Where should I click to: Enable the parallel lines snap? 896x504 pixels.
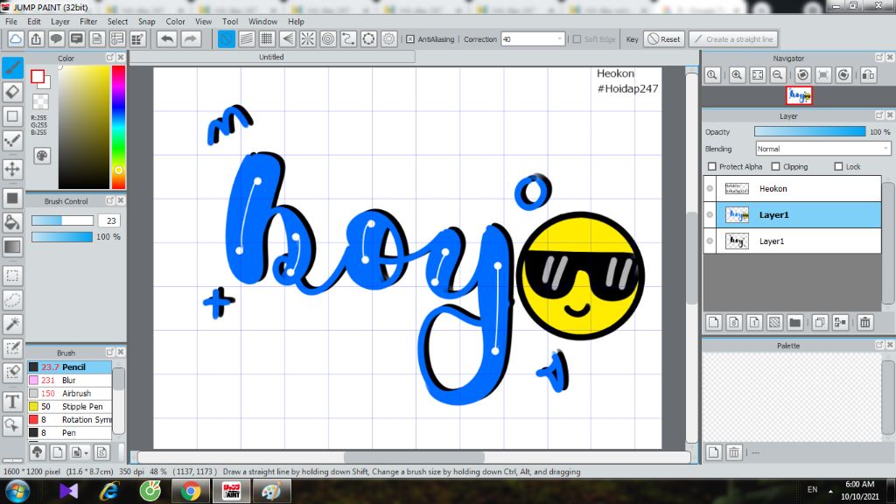tap(246, 38)
